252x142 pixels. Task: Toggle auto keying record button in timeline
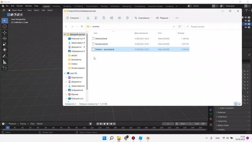click(91, 124)
